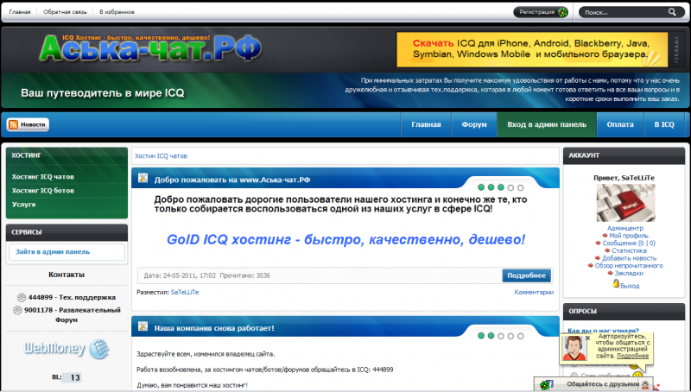The height and width of the screenshot is (392, 691).
Task: Select the fifth rating dot on 'Наша компания' post
Action: click(521, 336)
